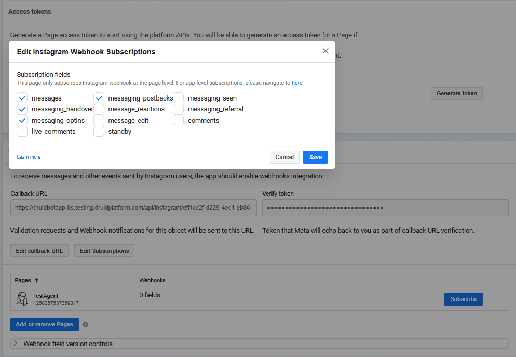Click Add or remove Pages button
The height and width of the screenshot is (357, 516).
point(45,324)
